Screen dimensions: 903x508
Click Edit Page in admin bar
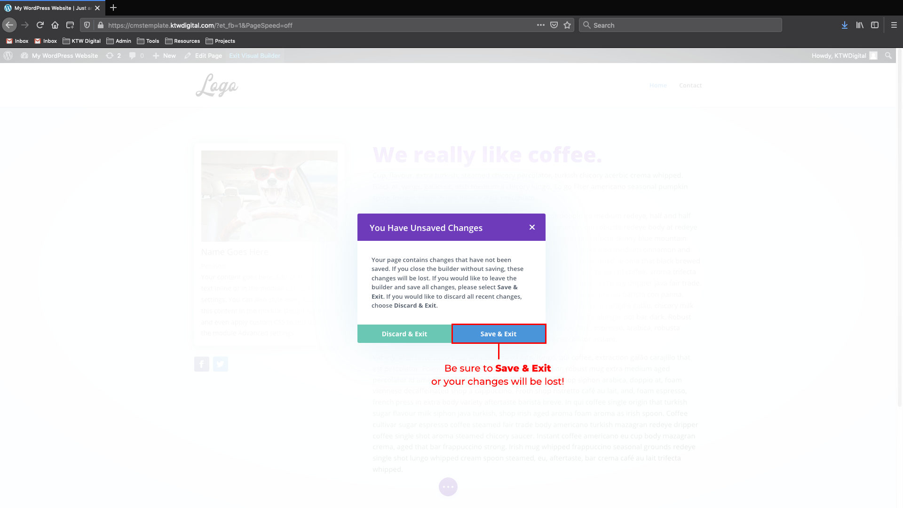[203, 56]
